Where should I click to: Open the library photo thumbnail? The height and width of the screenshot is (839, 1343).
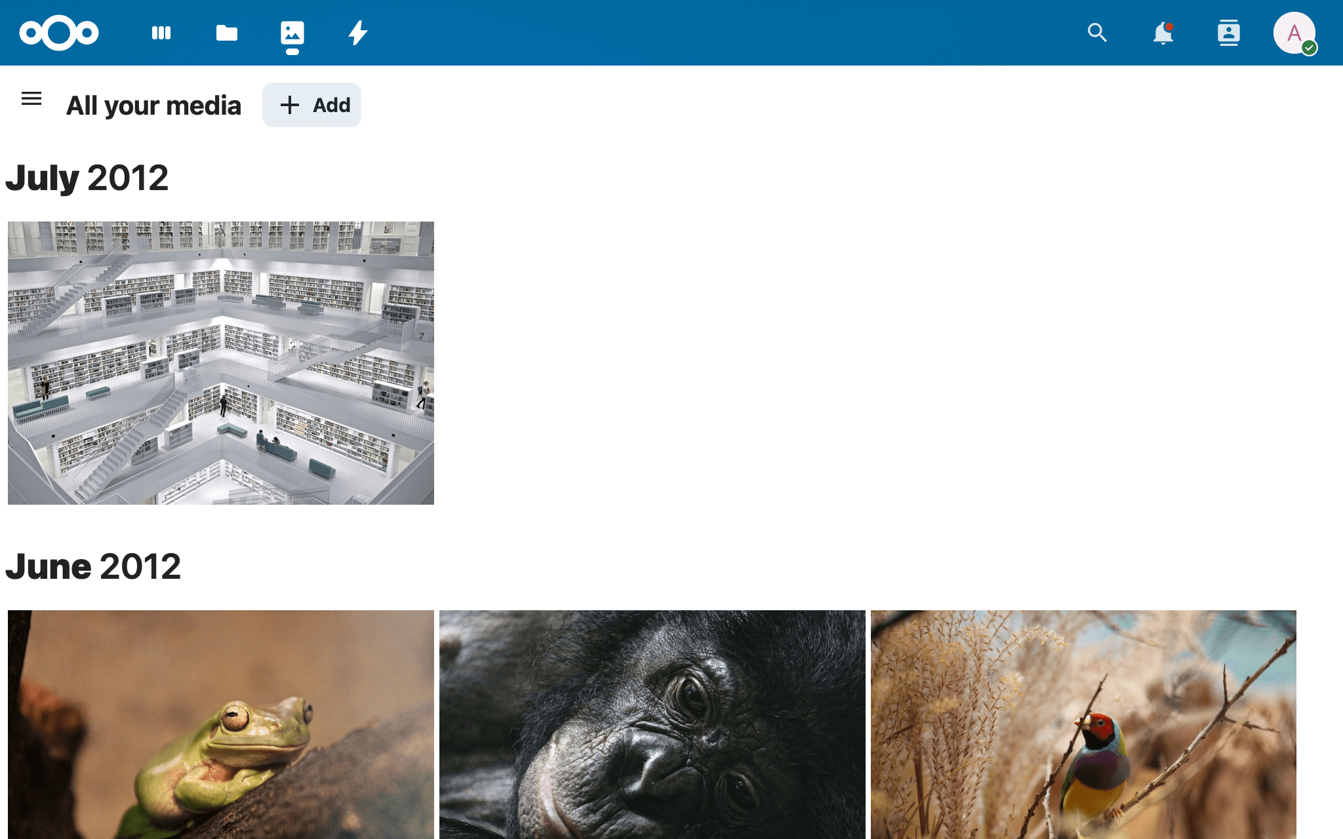click(x=221, y=362)
